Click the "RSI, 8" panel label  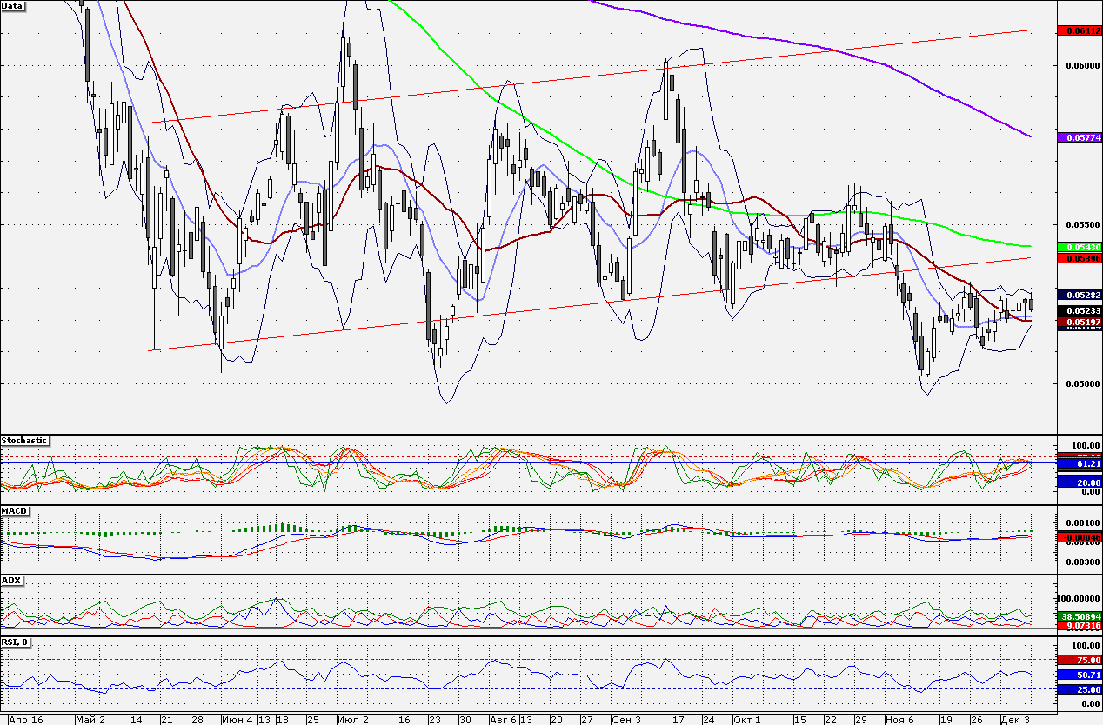pos(17,642)
